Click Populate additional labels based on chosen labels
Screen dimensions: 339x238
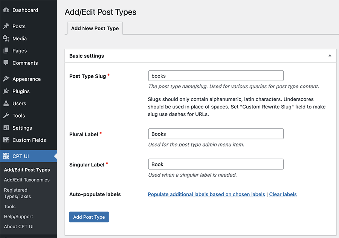click(206, 194)
